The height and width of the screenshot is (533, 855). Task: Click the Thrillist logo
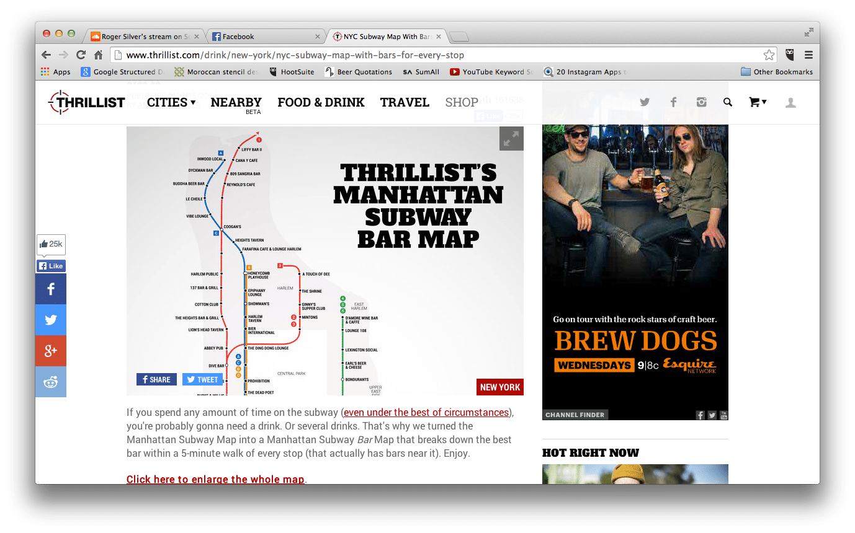[87, 102]
